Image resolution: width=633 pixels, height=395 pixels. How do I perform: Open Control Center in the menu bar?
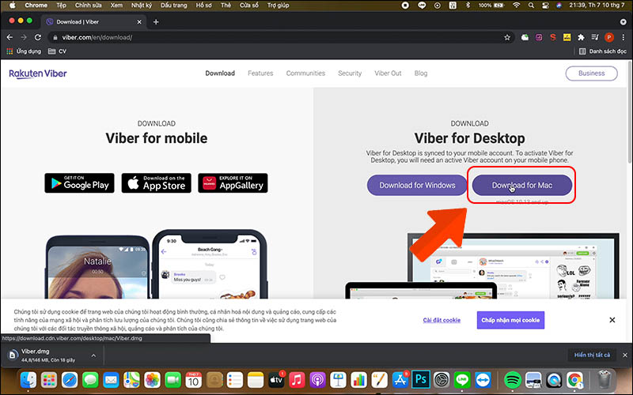(x=545, y=6)
